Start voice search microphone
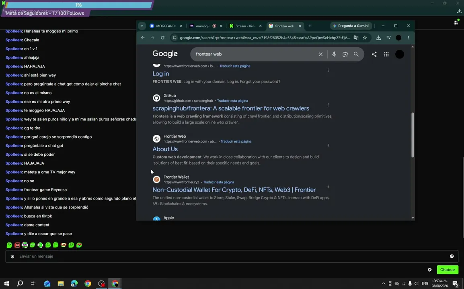 (x=334, y=54)
